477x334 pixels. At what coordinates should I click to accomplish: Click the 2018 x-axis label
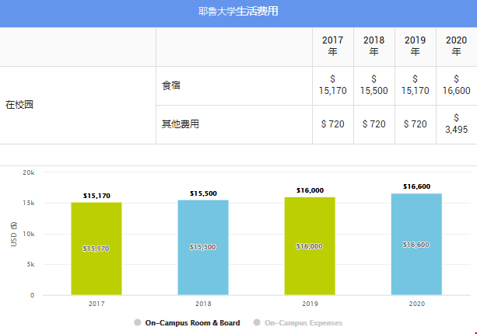coord(203,304)
